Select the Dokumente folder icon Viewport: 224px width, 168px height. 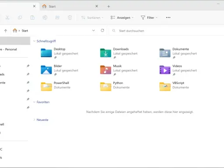(165, 53)
